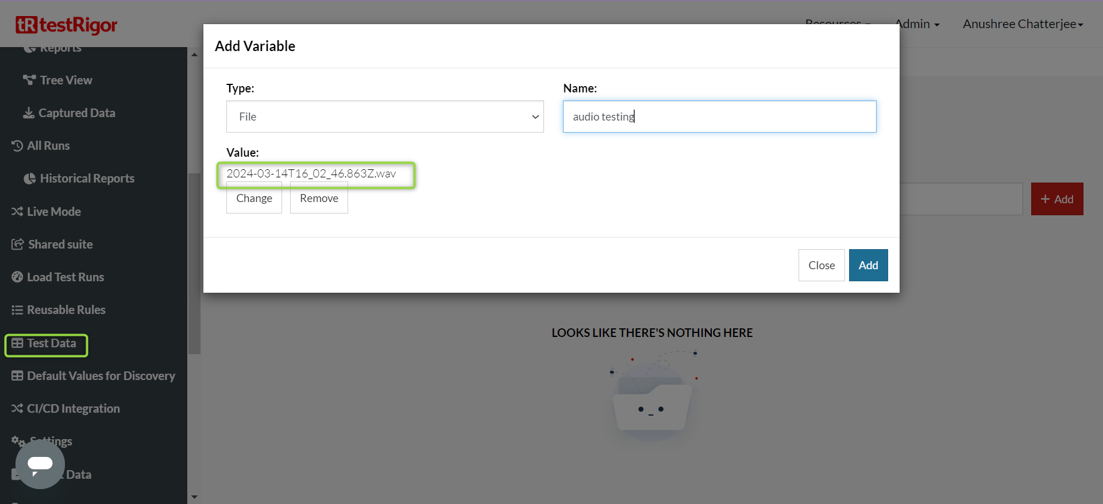Click Change to replace the file
The width and height of the screenshot is (1103, 504).
pos(254,199)
